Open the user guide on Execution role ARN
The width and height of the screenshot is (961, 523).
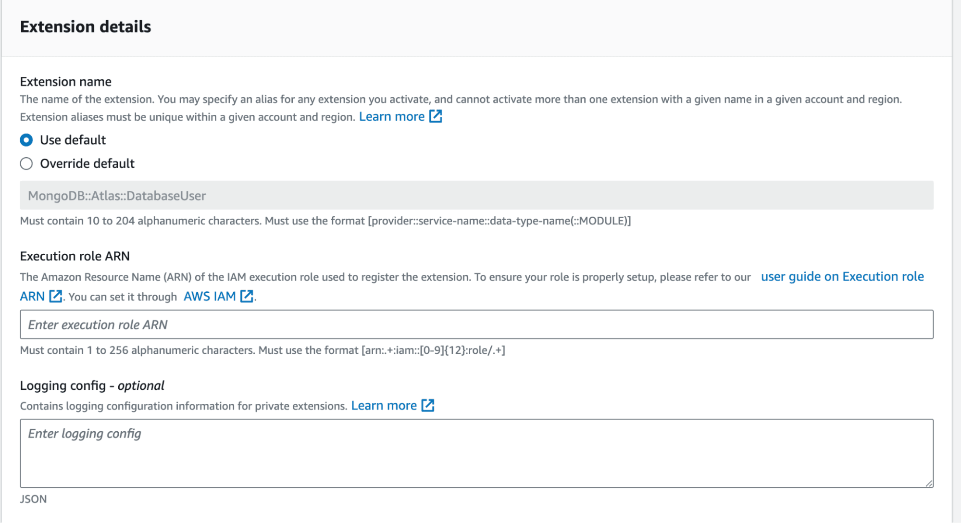pos(842,276)
